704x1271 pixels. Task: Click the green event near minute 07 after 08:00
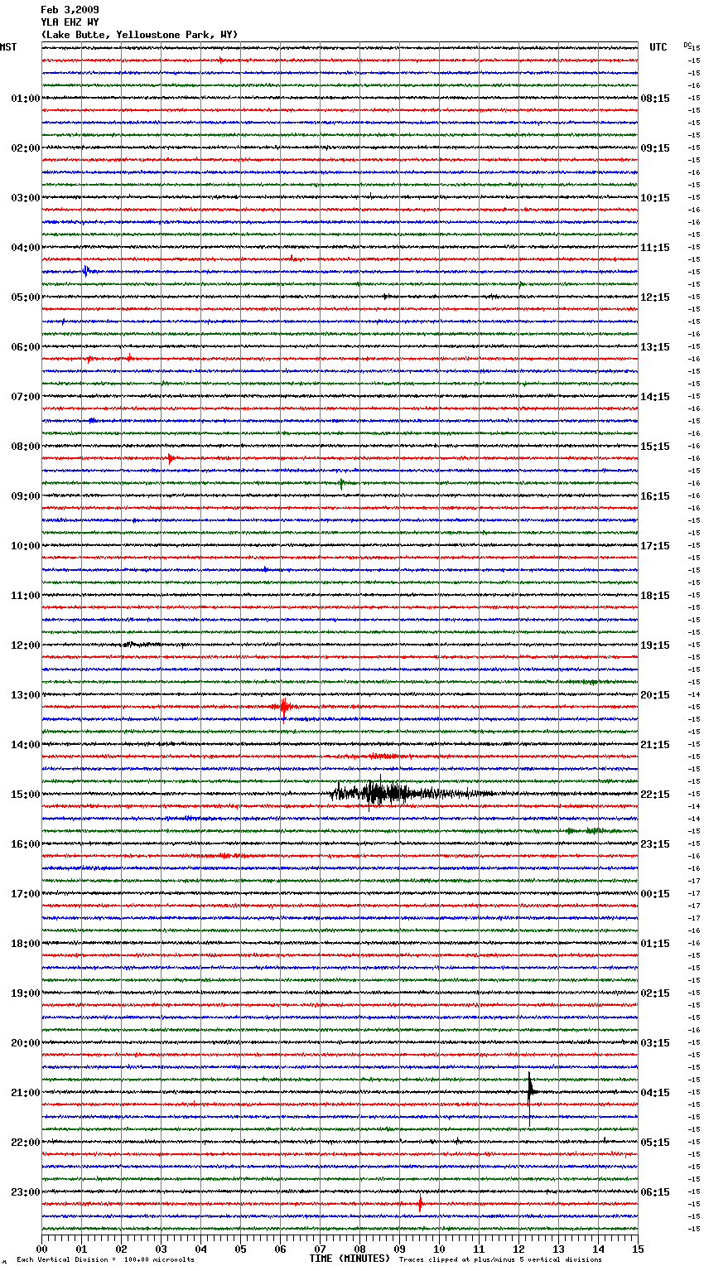pos(342,483)
